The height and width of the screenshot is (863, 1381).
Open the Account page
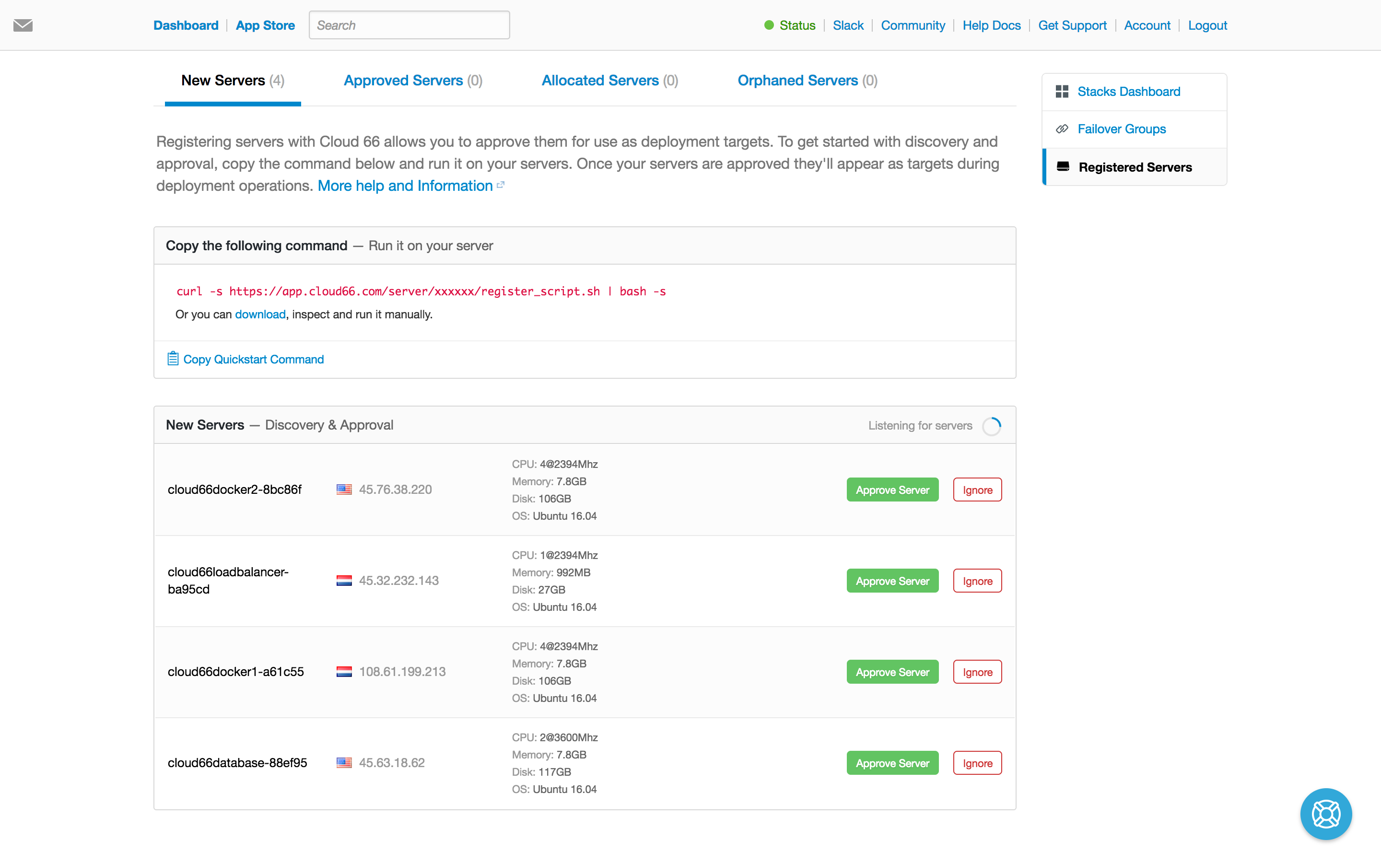point(1147,25)
